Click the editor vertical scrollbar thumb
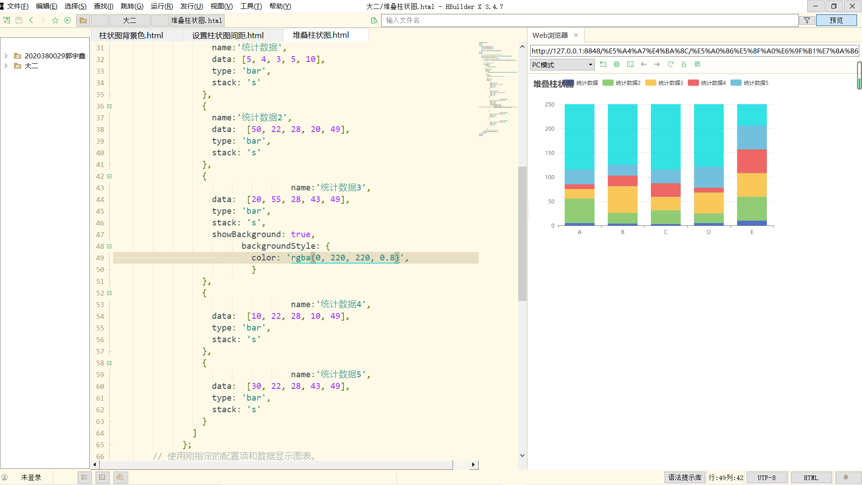The width and height of the screenshot is (862, 485). click(522, 234)
